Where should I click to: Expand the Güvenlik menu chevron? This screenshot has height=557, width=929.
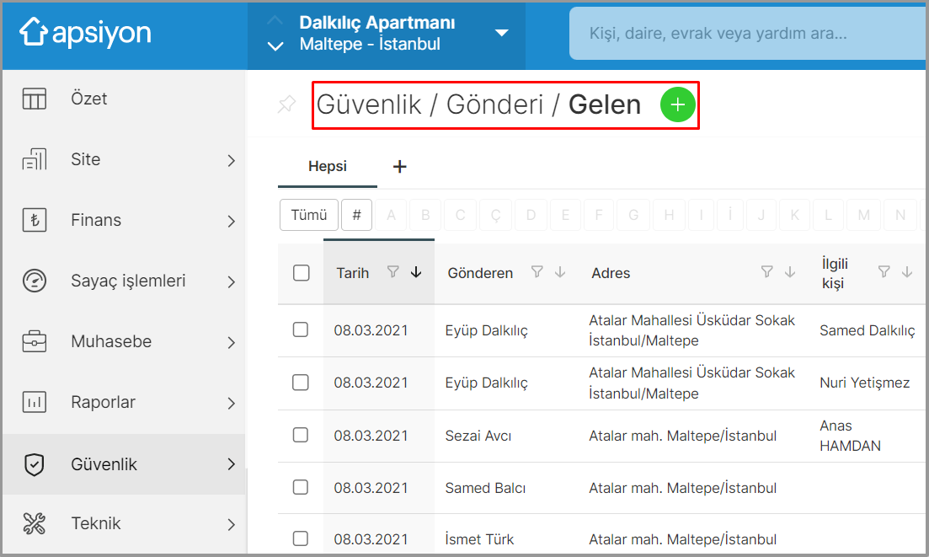point(231,464)
